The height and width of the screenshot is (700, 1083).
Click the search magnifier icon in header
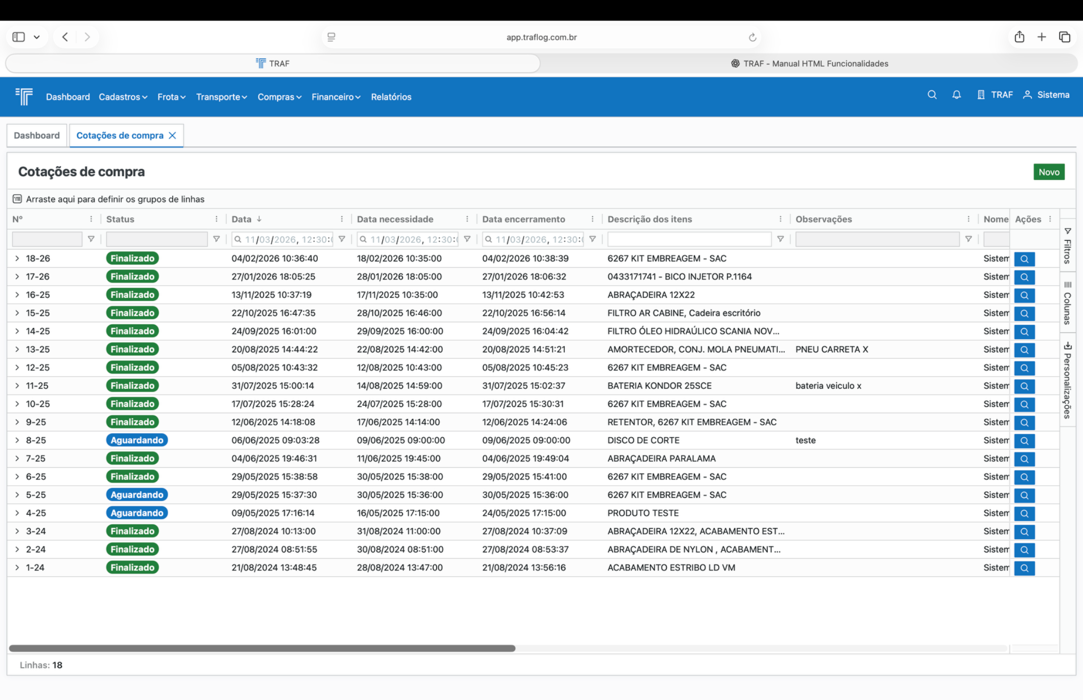[932, 95]
